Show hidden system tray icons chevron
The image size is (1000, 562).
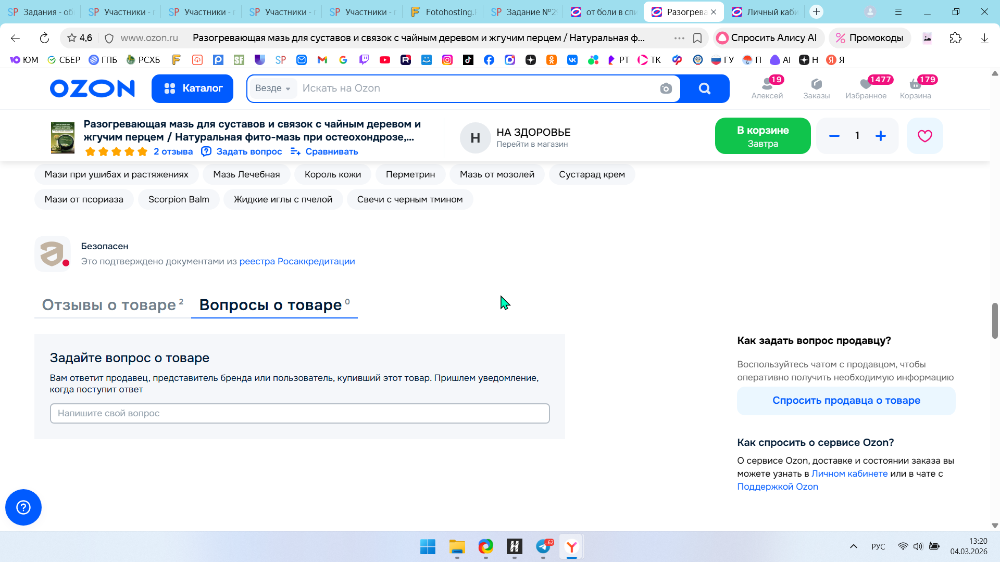tap(853, 546)
